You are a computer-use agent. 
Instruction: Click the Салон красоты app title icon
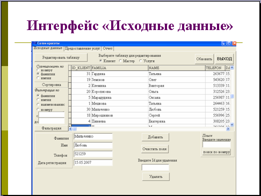pyautogui.click(x=35, y=43)
